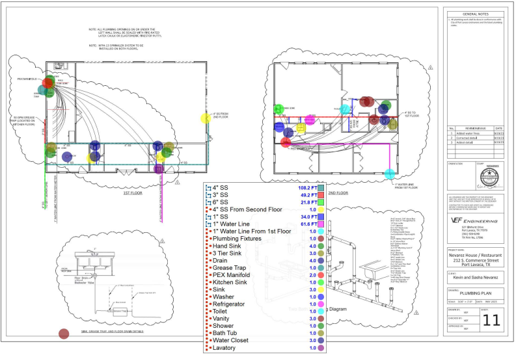Click the 3.0 count in the Water Closet row

312,341
